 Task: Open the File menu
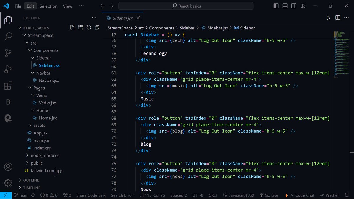18,6
